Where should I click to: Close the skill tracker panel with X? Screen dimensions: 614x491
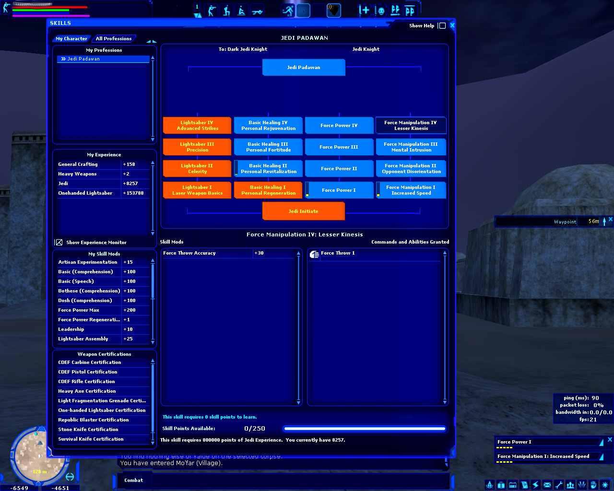point(610,439)
